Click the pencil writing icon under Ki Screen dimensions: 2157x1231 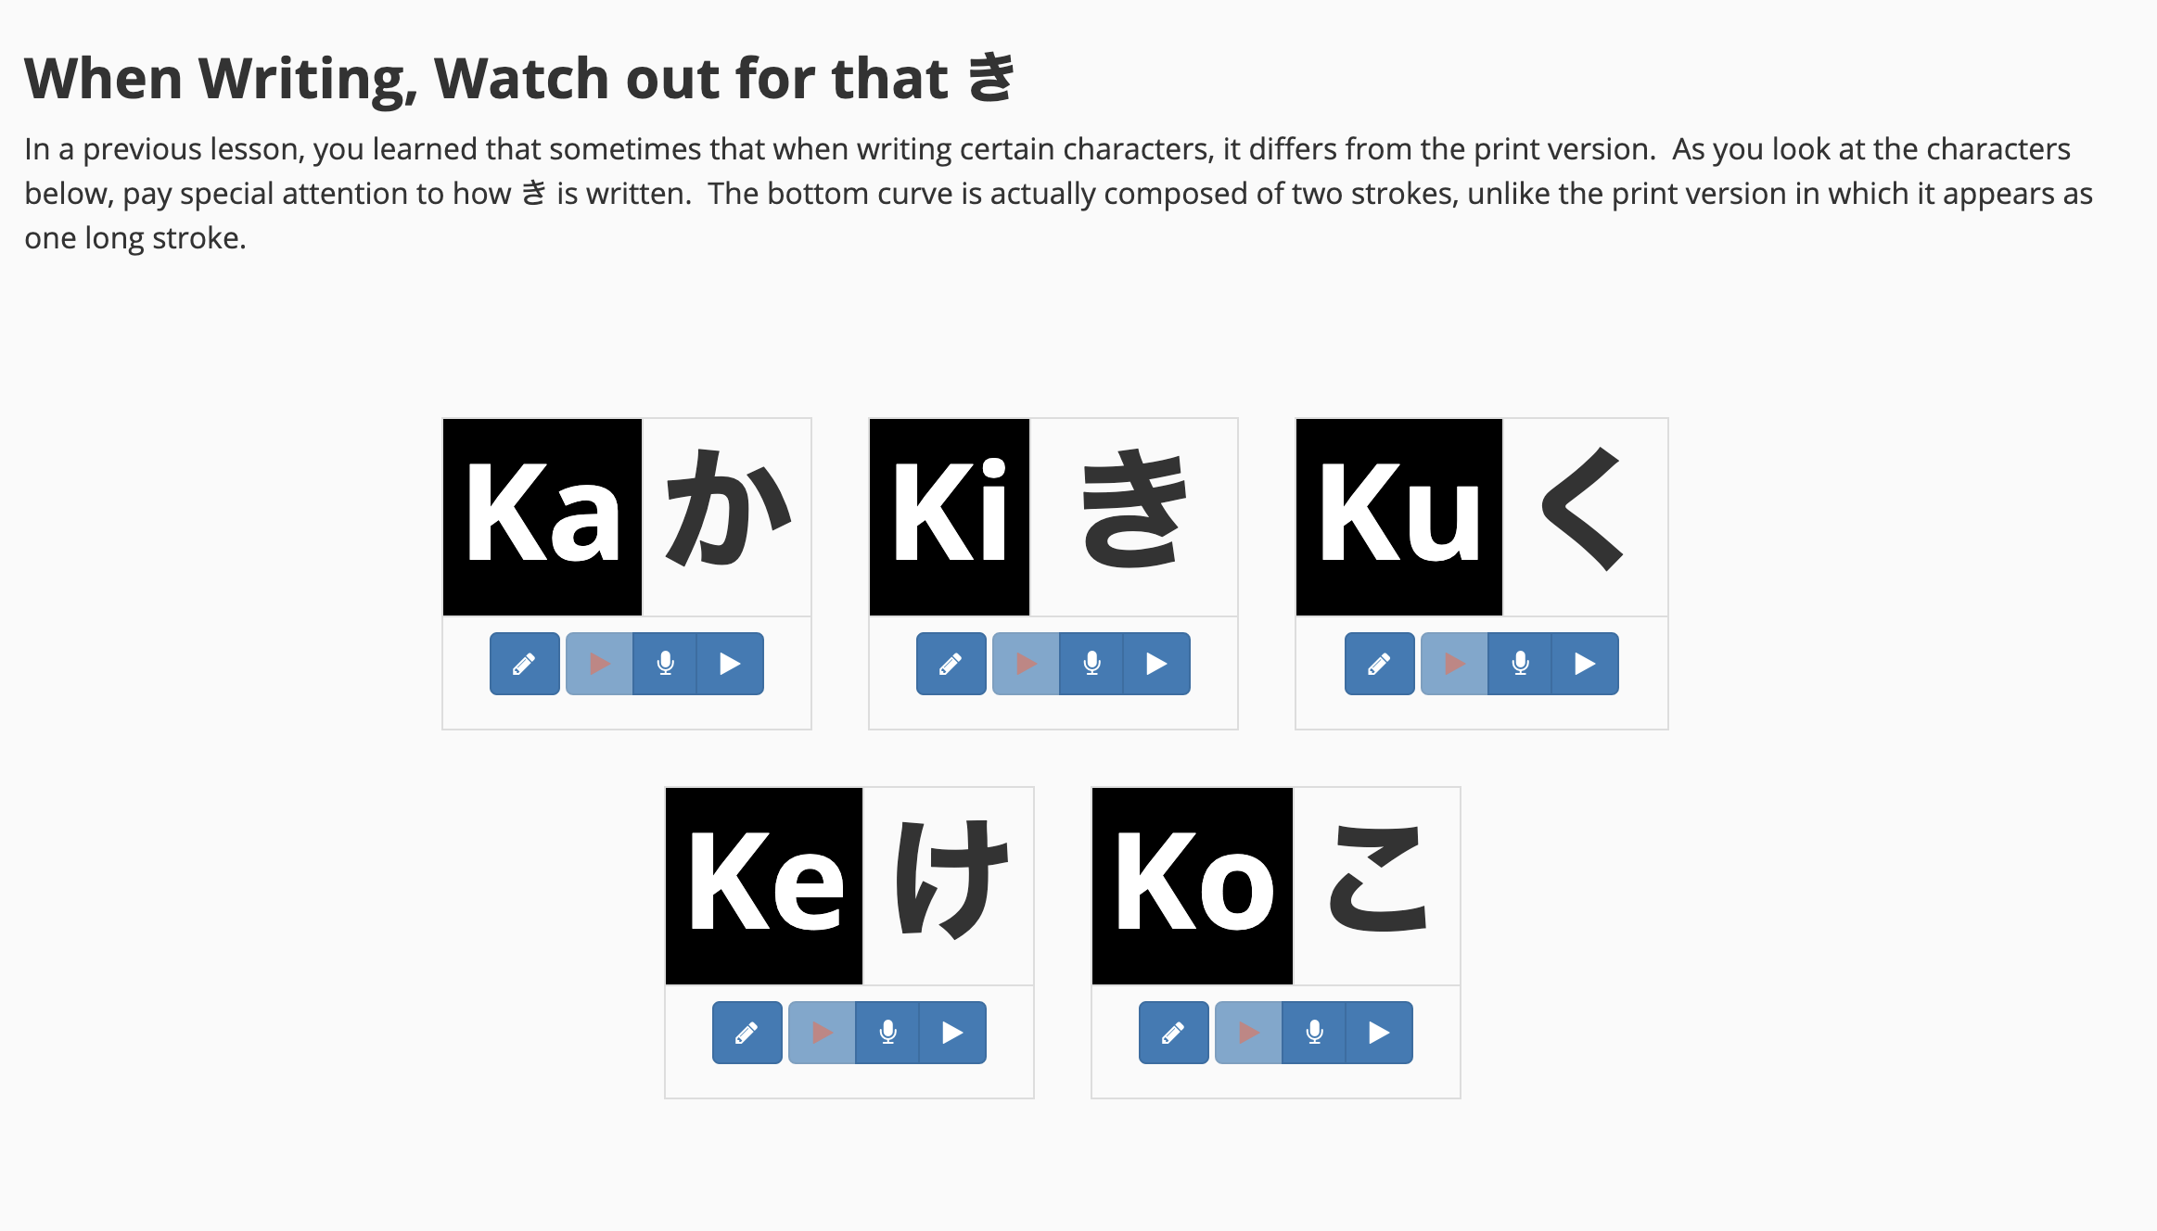coord(951,664)
